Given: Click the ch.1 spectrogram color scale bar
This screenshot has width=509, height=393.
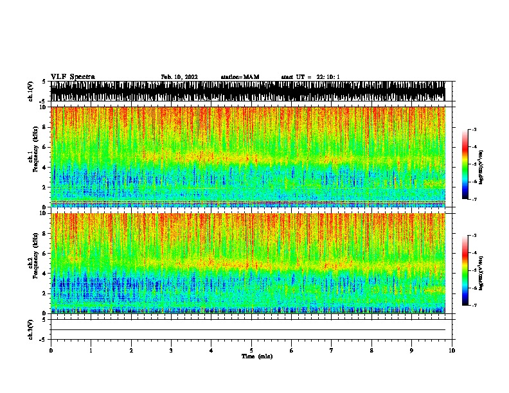Looking at the screenshot, I should click(x=465, y=164).
